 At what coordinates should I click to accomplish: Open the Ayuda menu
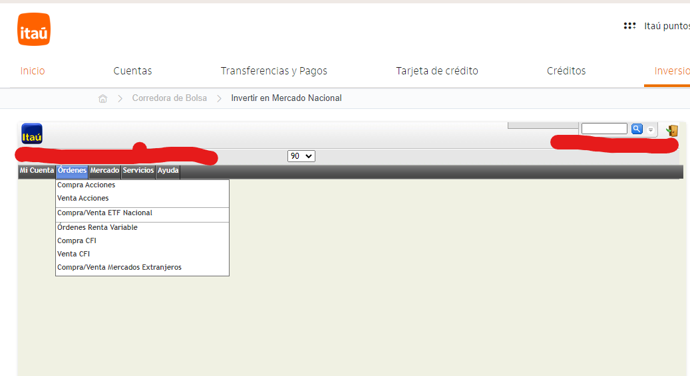(x=168, y=171)
